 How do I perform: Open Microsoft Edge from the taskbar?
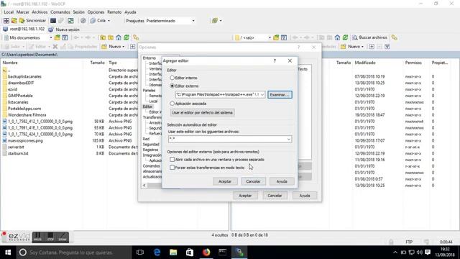[x=157, y=253]
